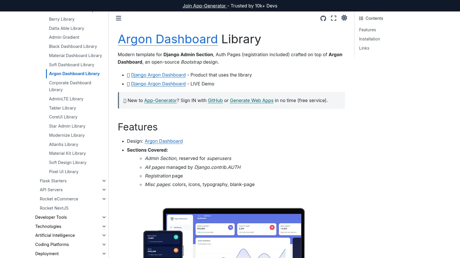Image resolution: width=460 pixels, height=258 pixels.
Task: Jump to Features in Contents
Action: [367, 30]
